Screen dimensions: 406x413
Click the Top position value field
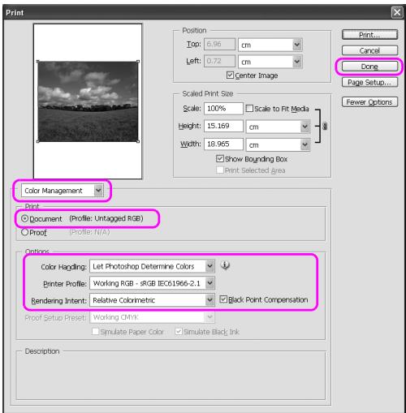click(219, 44)
